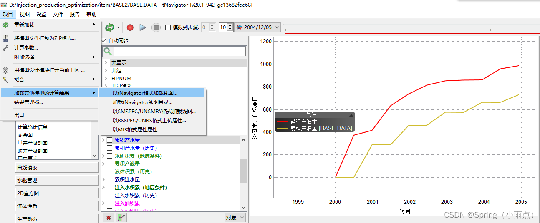
Task: Check the 累积注水量 checkbox
Action: pyautogui.click(x=109, y=180)
